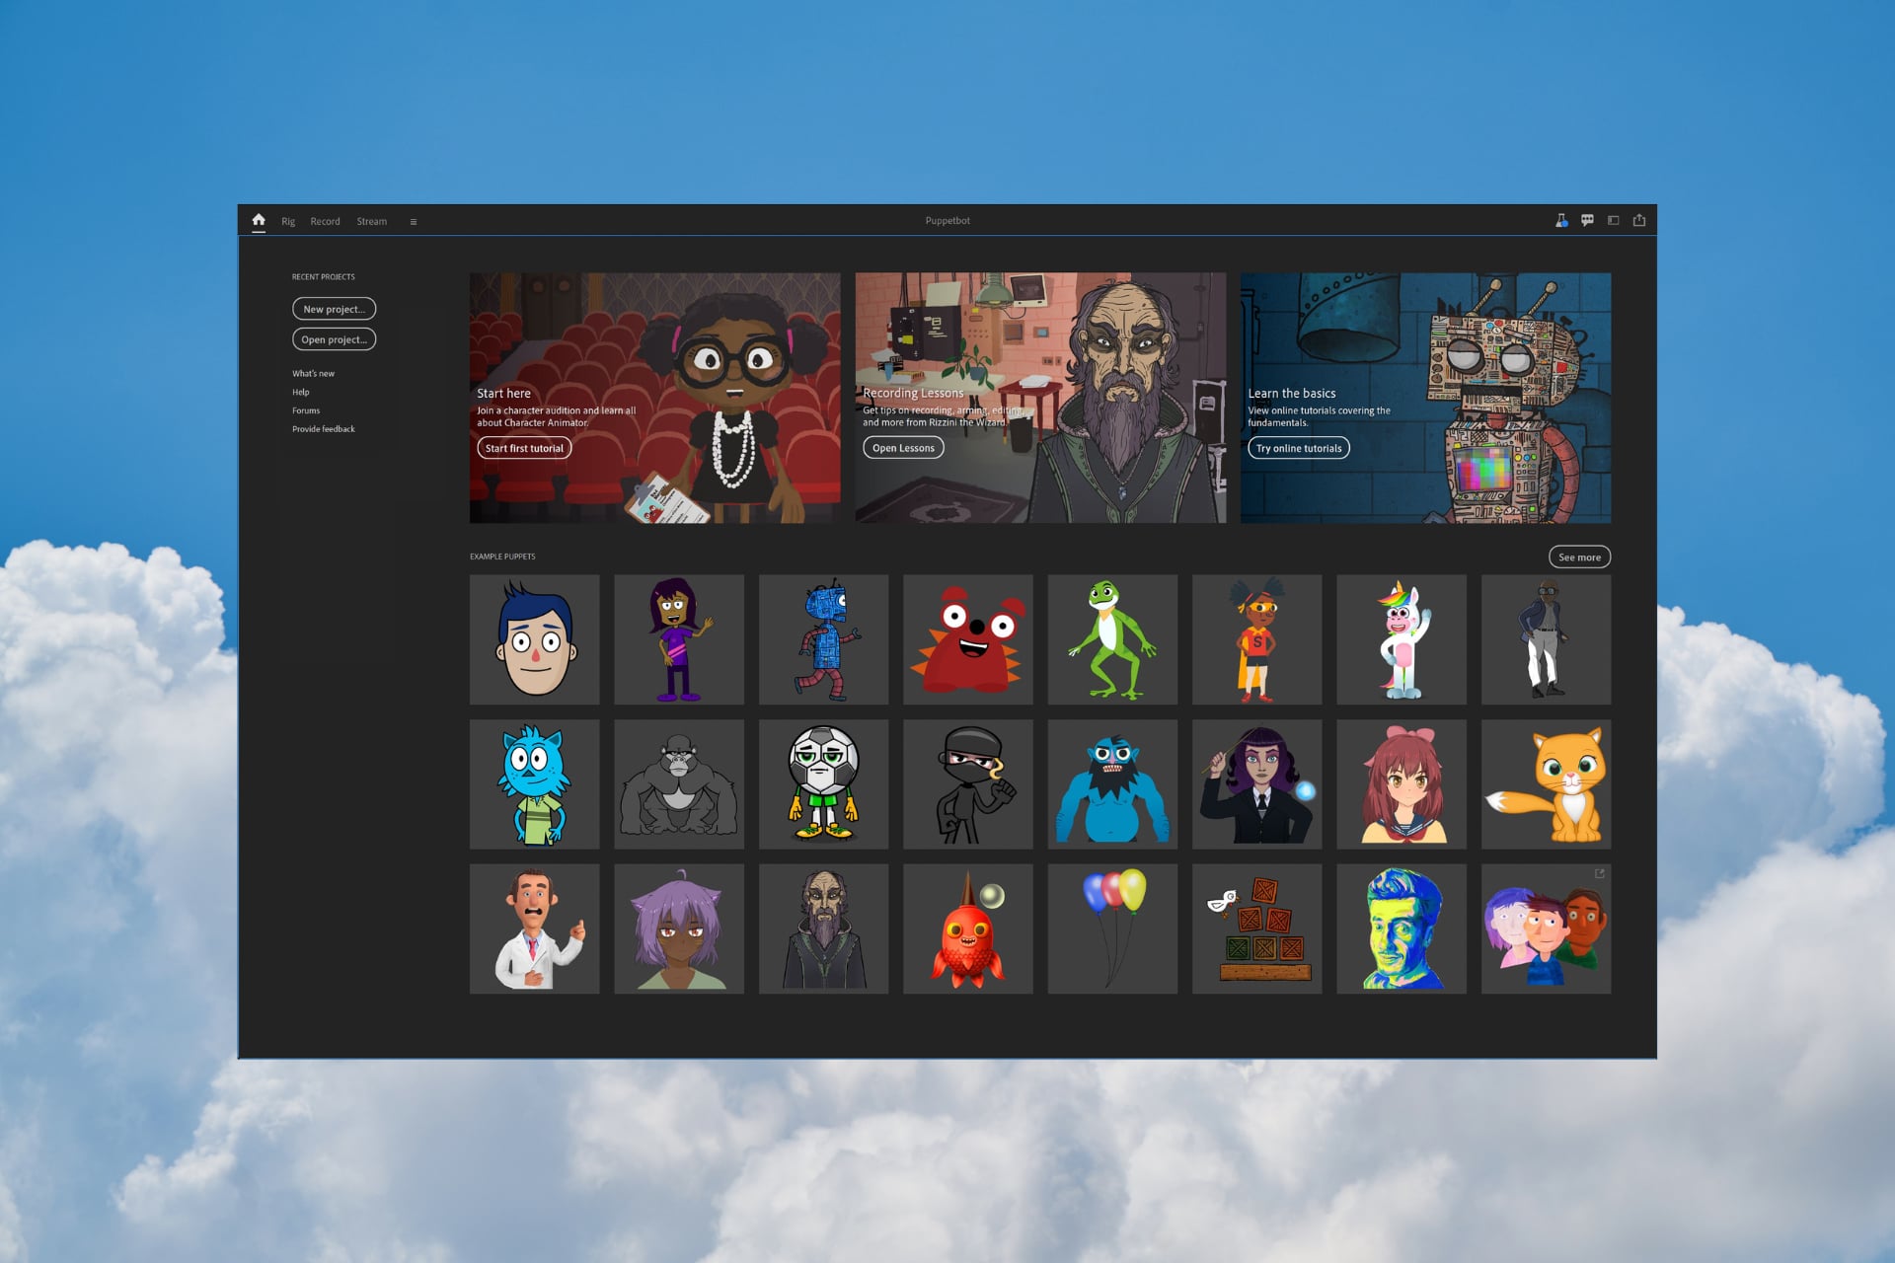This screenshot has height=1263, width=1895.
Task: Click See more example puppets
Action: pyautogui.click(x=1579, y=557)
